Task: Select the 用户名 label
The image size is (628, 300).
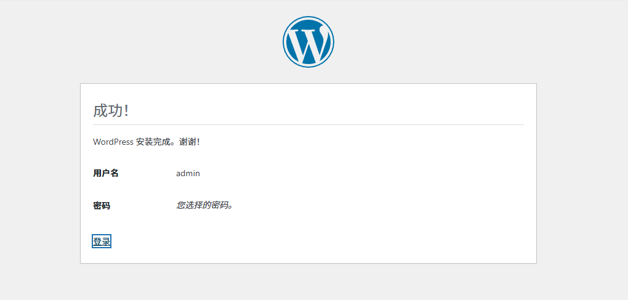Action: 106,173
